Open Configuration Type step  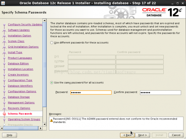pos(20,80)
